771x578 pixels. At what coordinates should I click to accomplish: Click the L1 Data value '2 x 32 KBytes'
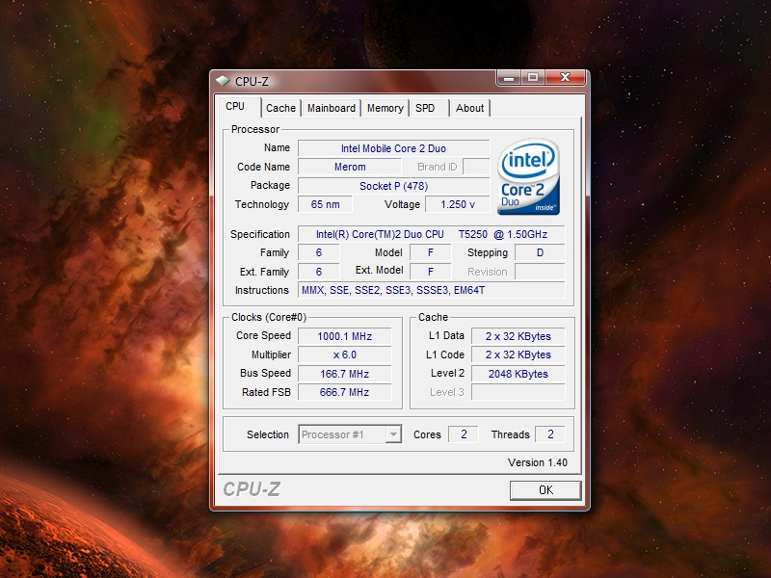pyautogui.click(x=518, y=336)
